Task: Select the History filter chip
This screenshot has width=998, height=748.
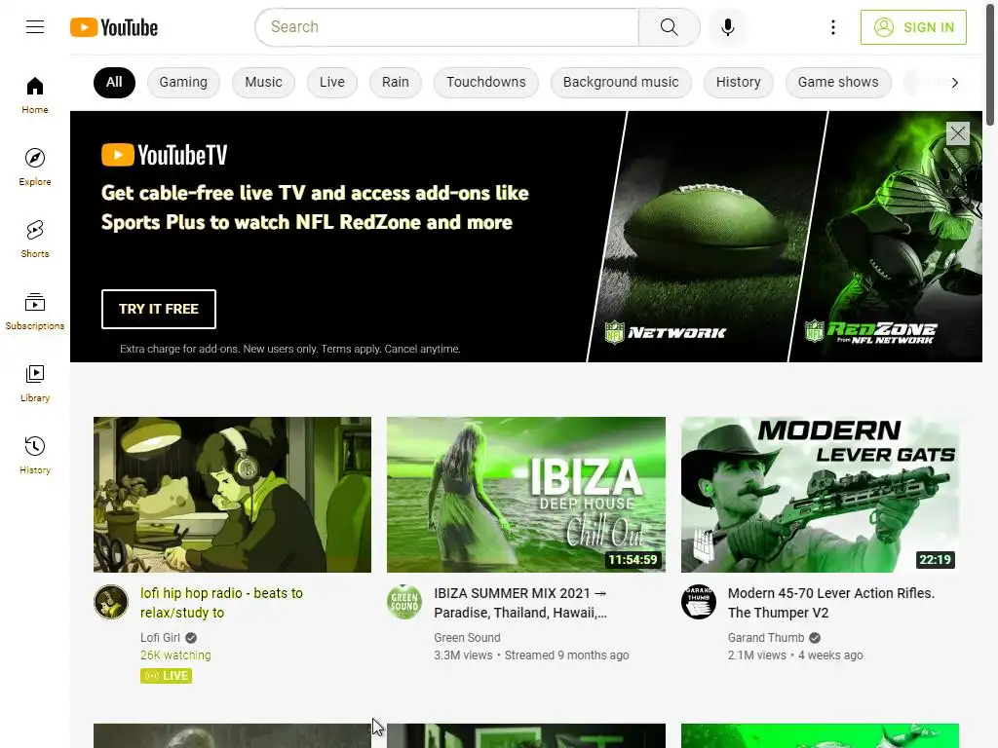Action: click(x=739, y=82)
